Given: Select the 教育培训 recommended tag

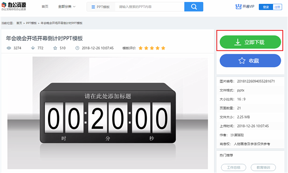Looking at the screenshot, I should [263, 167].
